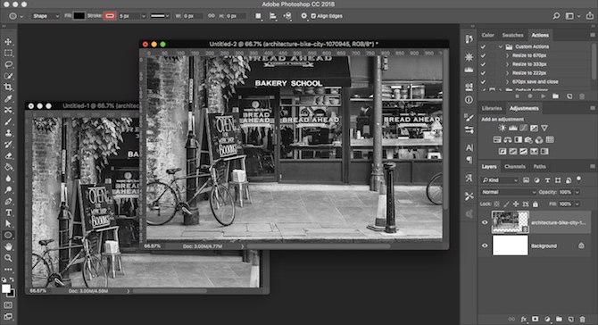Open the Libraries panel tab
Image resolution: width=598 pixels, height=325 pixels.
492,108
